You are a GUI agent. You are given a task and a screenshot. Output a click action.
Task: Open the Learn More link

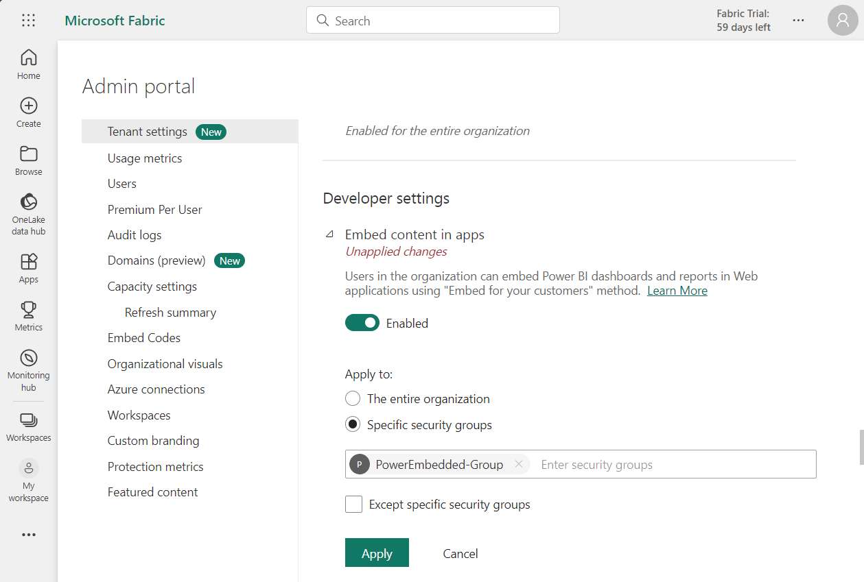pos(677,291)
